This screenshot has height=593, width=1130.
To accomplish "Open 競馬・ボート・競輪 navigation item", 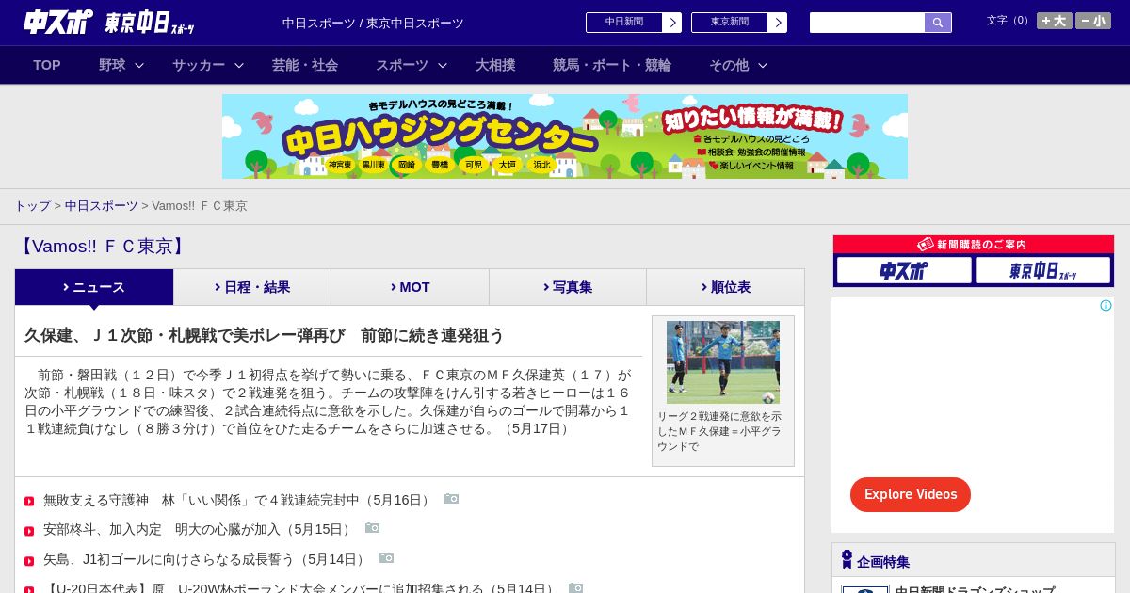I will pos(612,65).
